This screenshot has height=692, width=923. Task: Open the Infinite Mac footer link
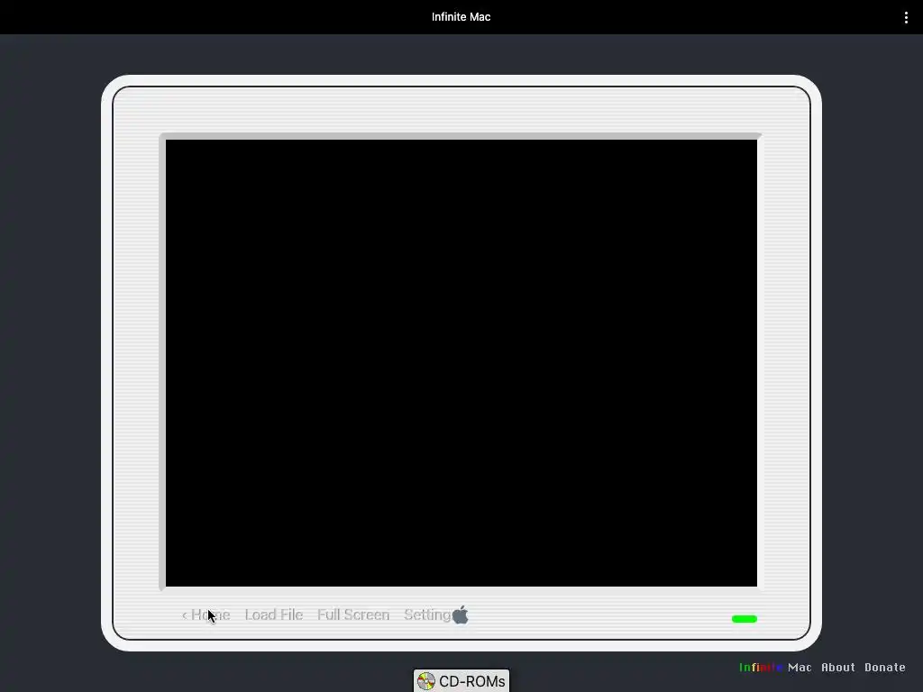(x=775, y=668)
